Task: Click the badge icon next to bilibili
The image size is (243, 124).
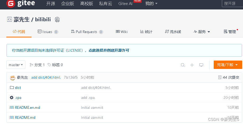Action: pyautogui.click(x=57, y=20)
